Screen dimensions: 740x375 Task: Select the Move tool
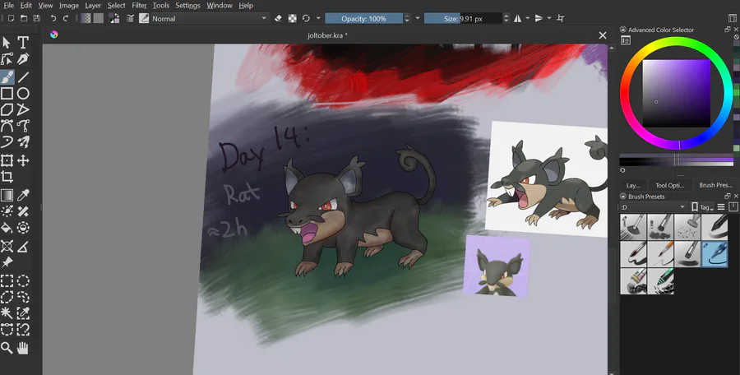[23, 160]
